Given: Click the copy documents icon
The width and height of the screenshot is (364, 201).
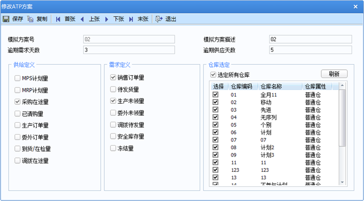Looking at the screenshot, I should 30,19.
